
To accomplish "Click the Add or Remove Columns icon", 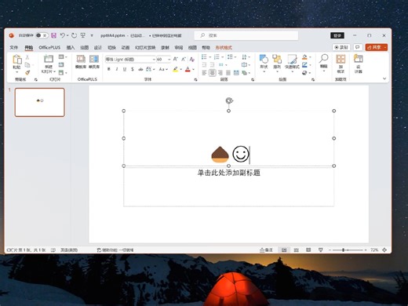I will 222,64.
